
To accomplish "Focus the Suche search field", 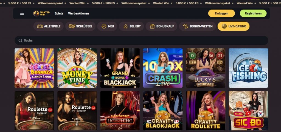I will point(141,41).
